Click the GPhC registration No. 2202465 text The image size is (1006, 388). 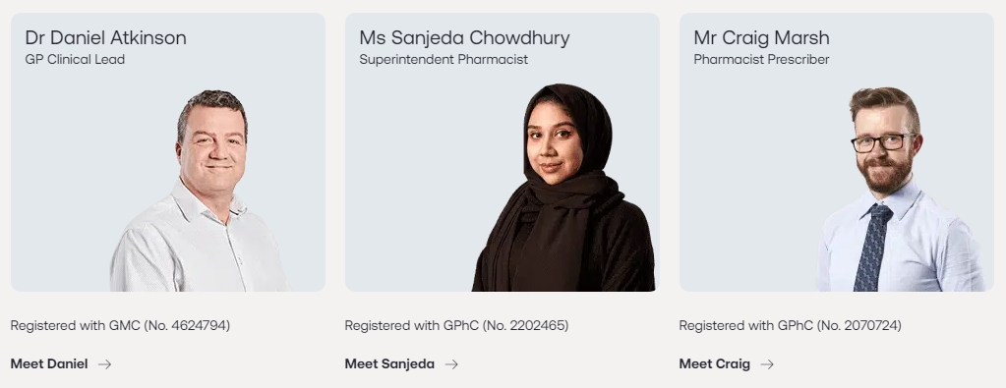pyautogui.click(x=456, y=326)
